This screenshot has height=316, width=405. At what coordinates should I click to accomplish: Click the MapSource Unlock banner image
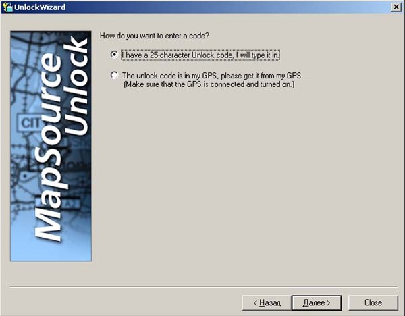point(51,146)
